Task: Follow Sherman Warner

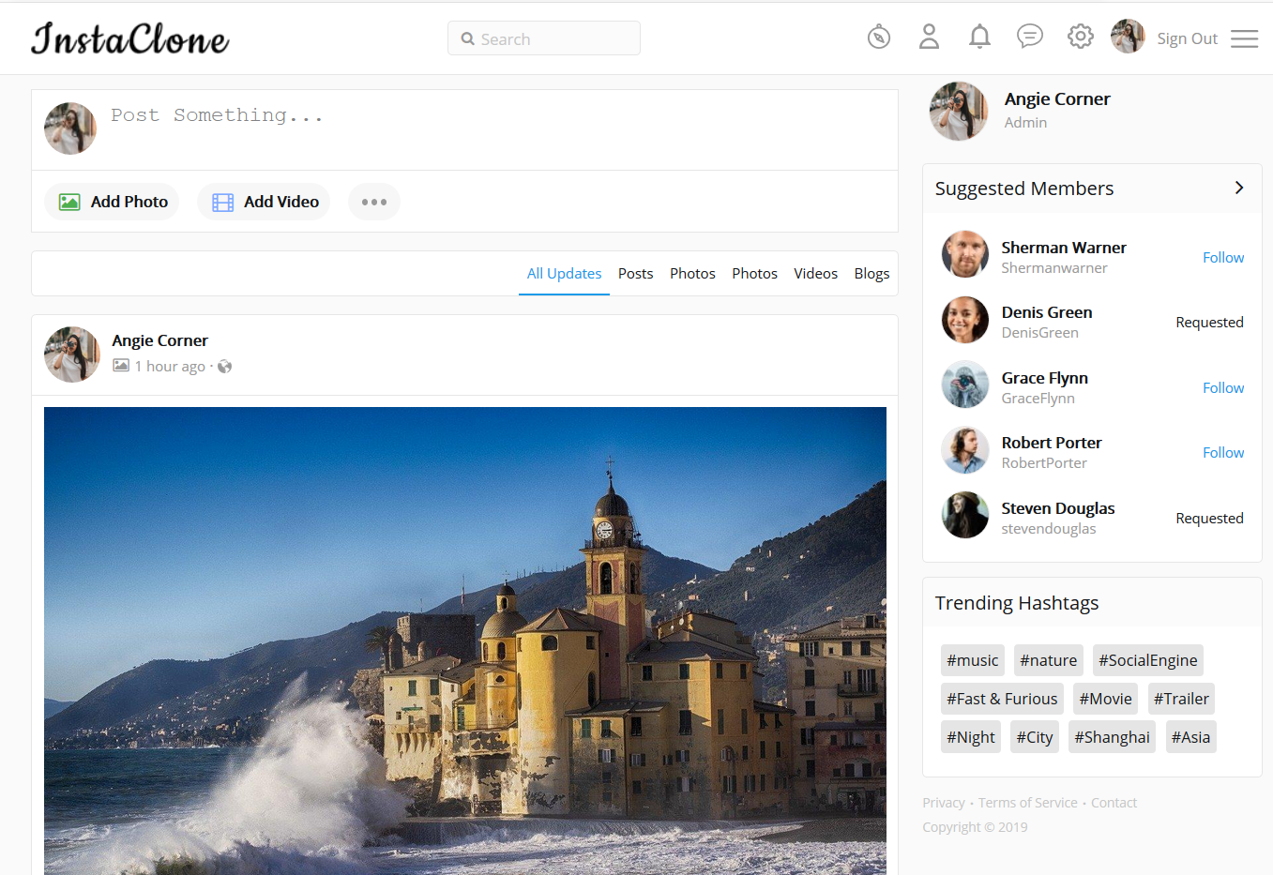Action: pos(1222,258)
